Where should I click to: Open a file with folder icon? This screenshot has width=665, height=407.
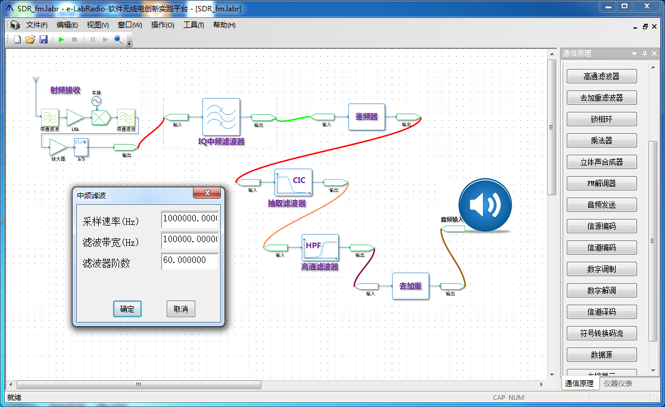click(x=30, y=39)
